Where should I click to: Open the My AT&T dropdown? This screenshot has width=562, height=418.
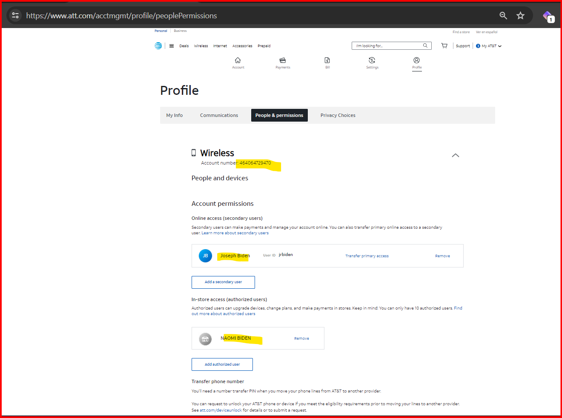[489, 46]
